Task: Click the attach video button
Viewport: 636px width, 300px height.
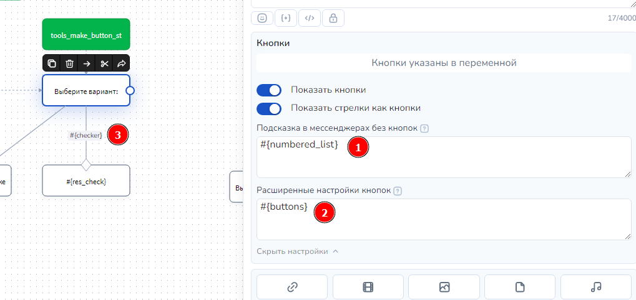Action: pyautogui.click(x=368, y=287)
